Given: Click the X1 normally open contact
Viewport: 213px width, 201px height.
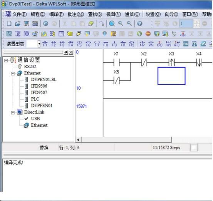Looking at the screenshot, I should [116, 62].
